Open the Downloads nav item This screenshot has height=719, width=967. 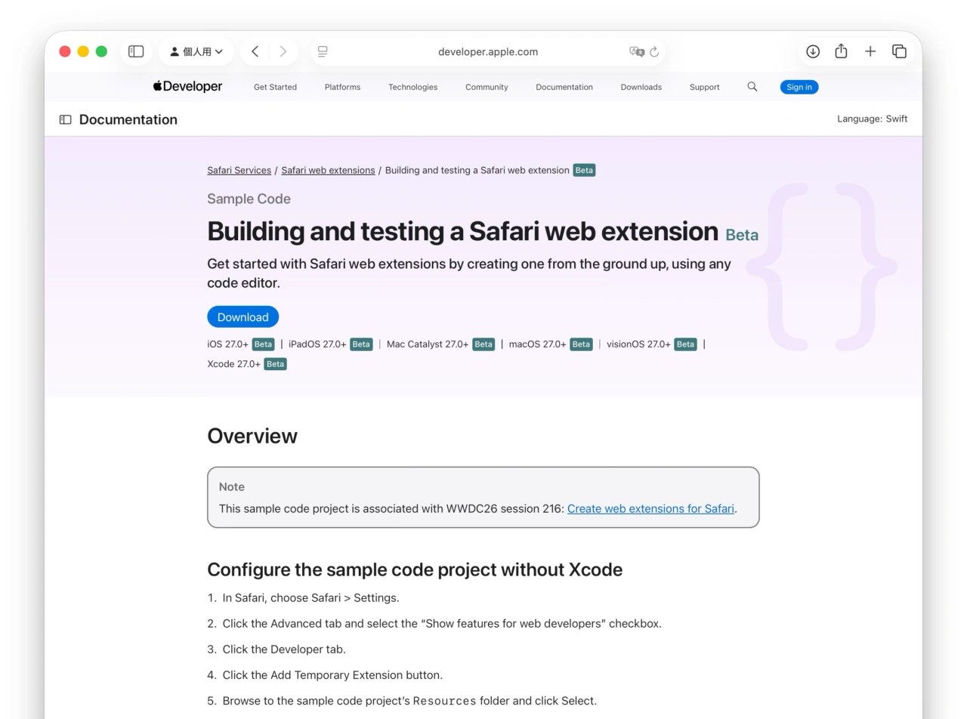coord(641,87)
